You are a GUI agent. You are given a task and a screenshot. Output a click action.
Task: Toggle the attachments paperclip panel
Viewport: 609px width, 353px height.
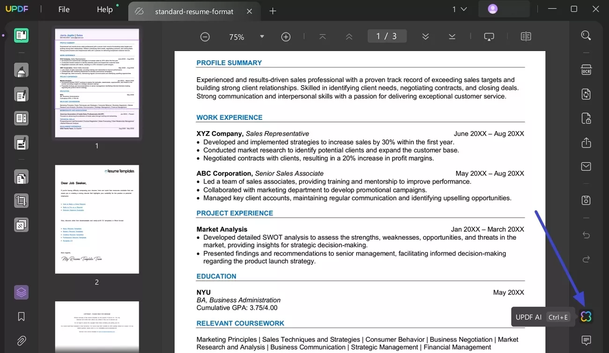[21, 340]
